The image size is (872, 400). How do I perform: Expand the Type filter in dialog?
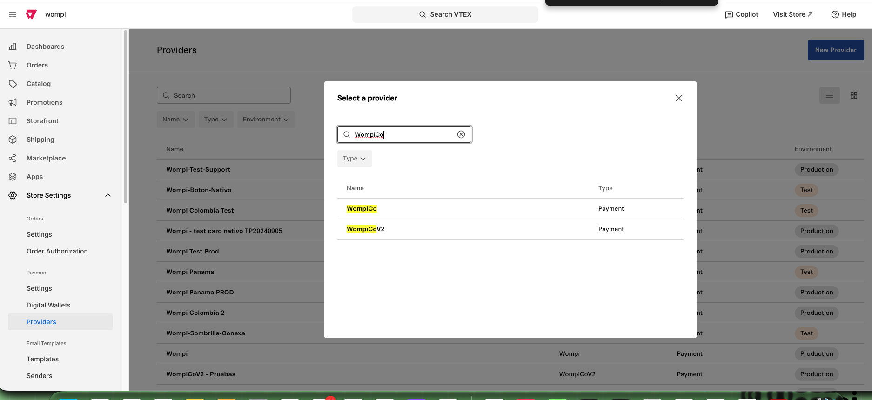pyautogui.click(x=355, y=159)
